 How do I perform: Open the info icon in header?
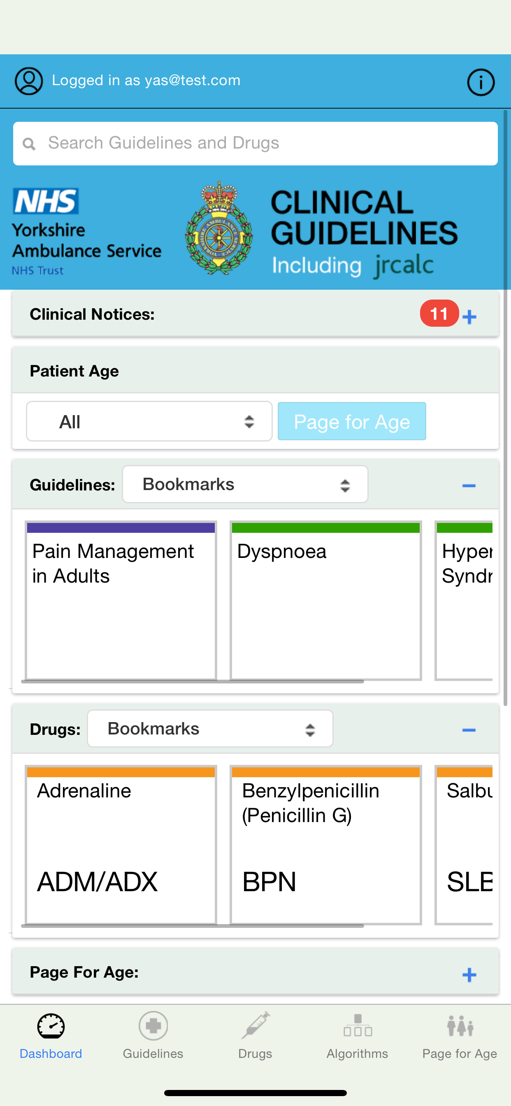[481, 82]
